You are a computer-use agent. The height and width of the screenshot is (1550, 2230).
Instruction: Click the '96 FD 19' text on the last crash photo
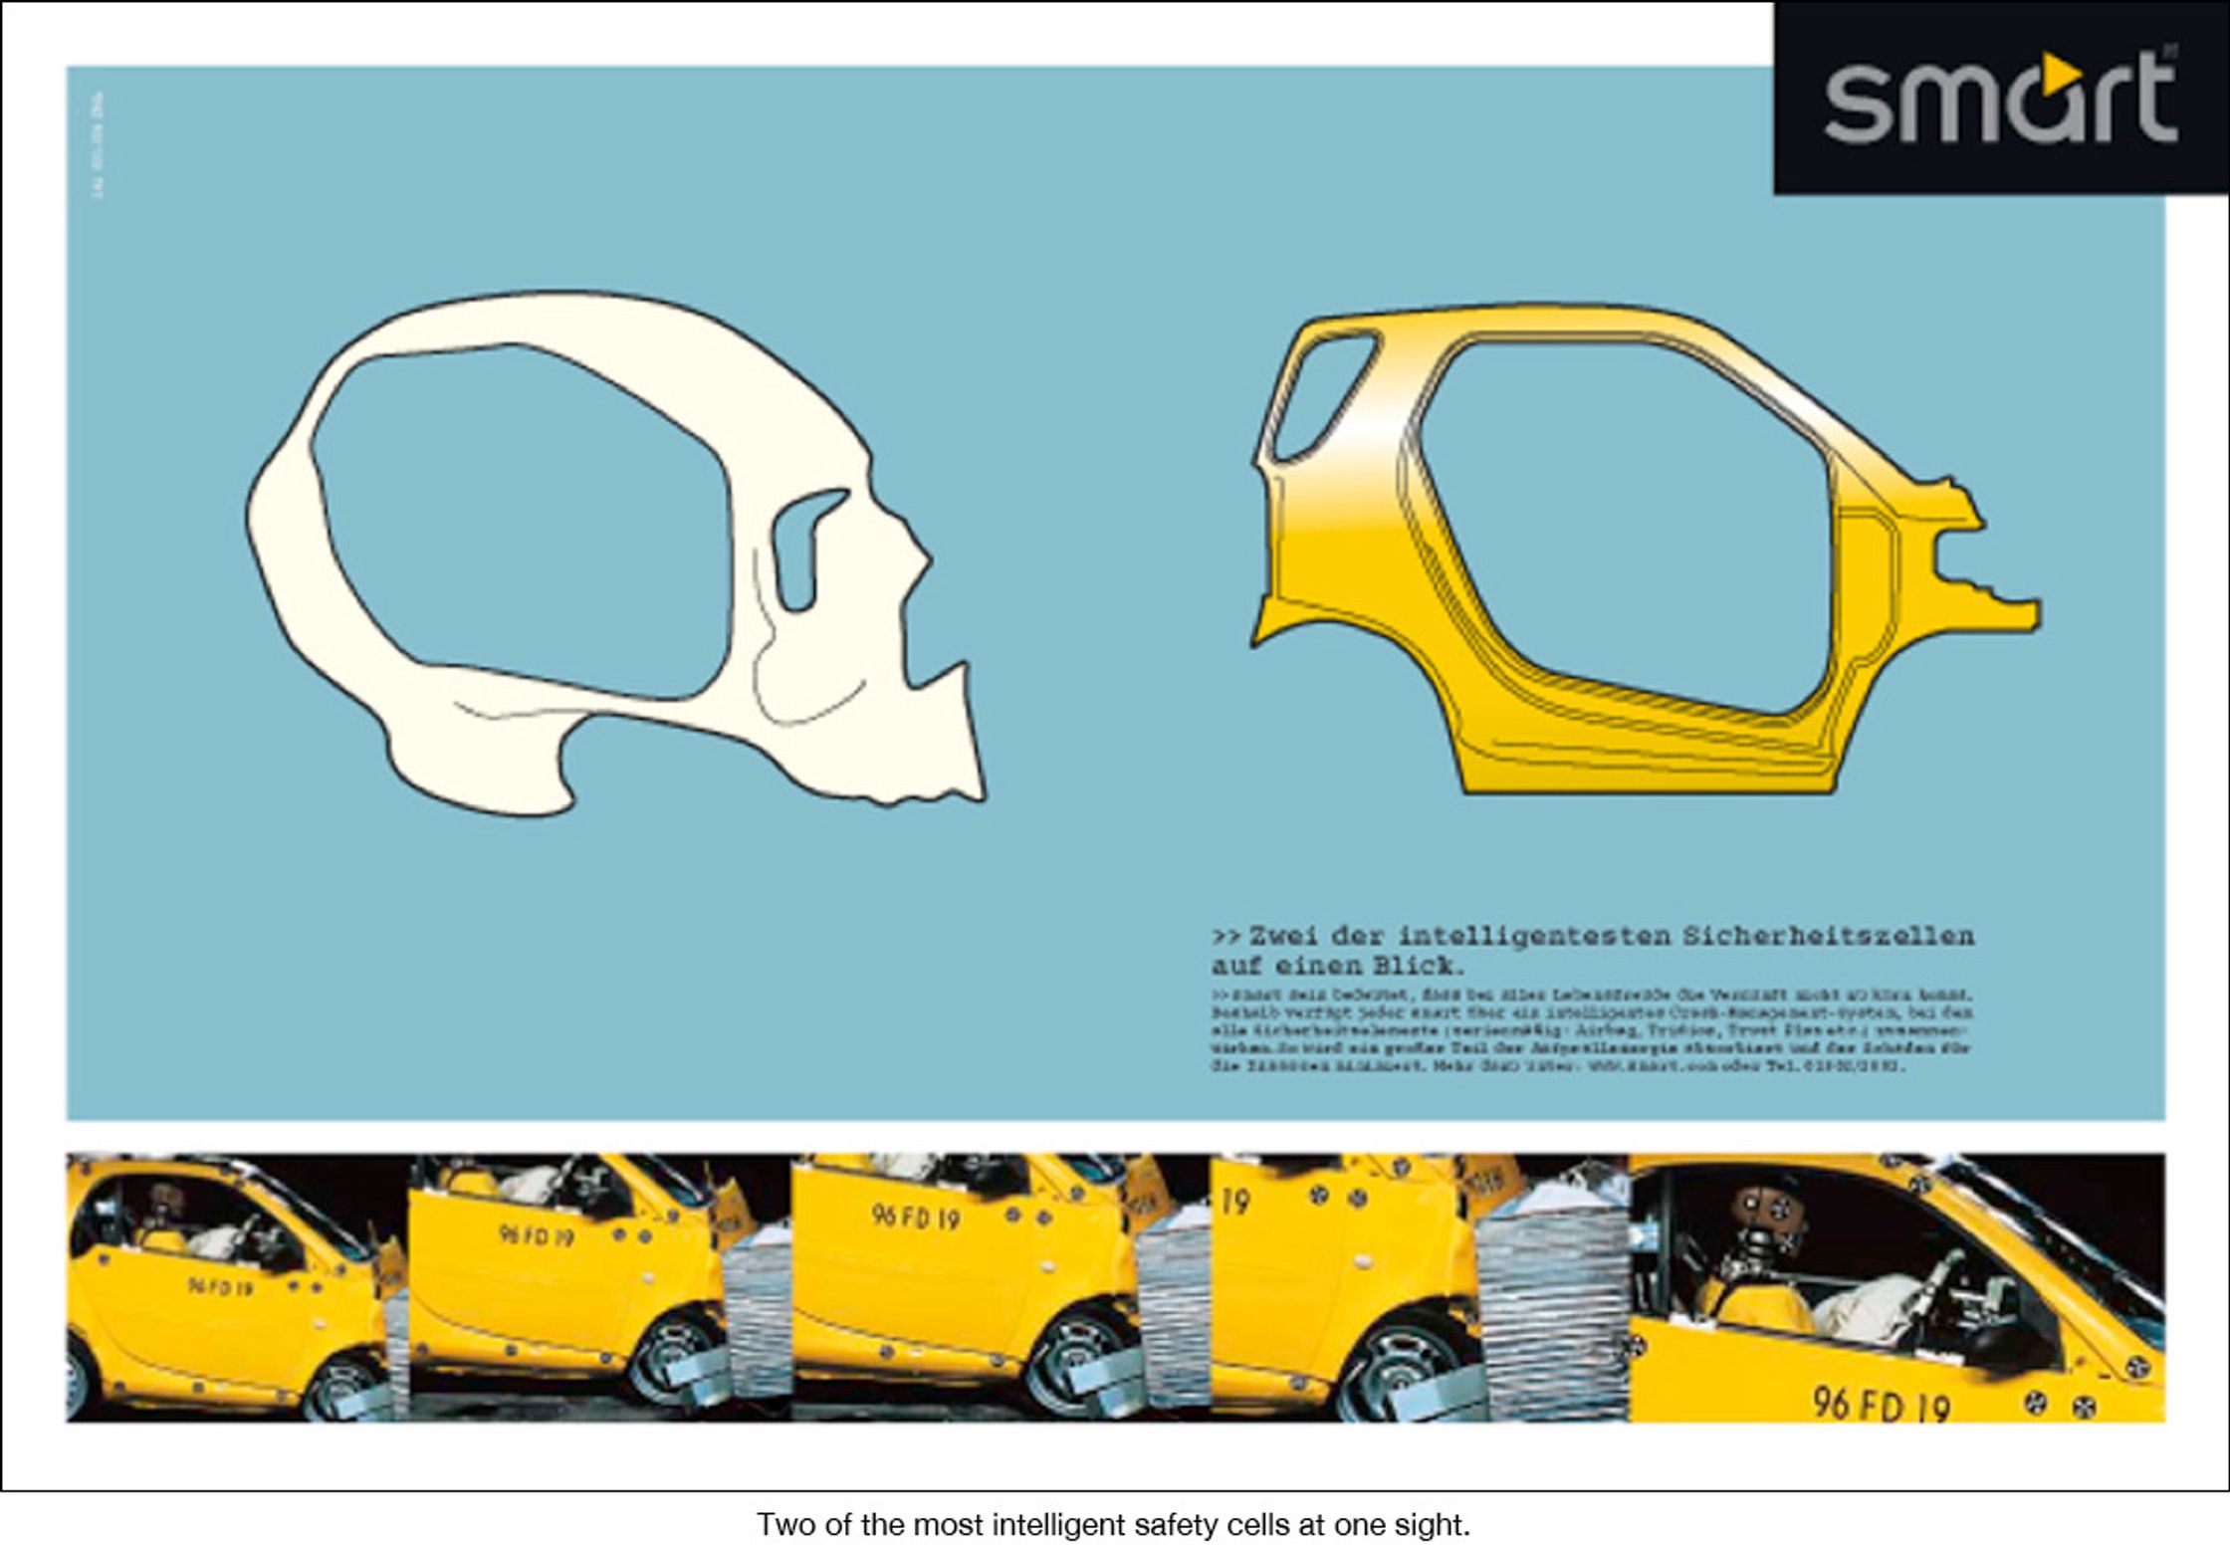pyautogui.click(x=1881, y=1405)
